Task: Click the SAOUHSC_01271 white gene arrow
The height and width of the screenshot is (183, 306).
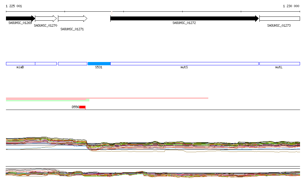Action: [x=73, y=19]
